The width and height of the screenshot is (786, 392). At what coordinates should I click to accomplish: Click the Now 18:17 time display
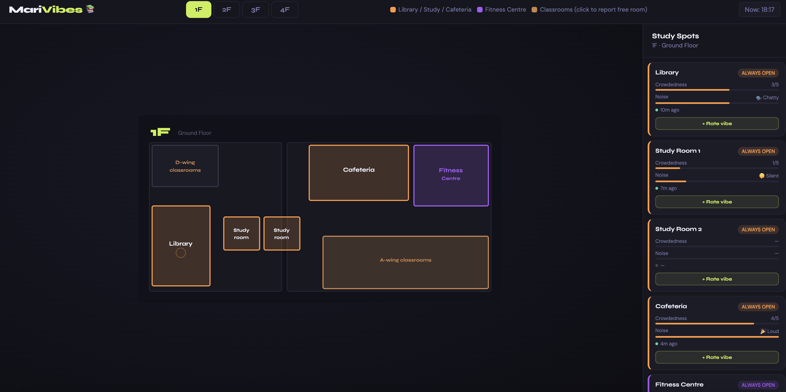(759, 9)
